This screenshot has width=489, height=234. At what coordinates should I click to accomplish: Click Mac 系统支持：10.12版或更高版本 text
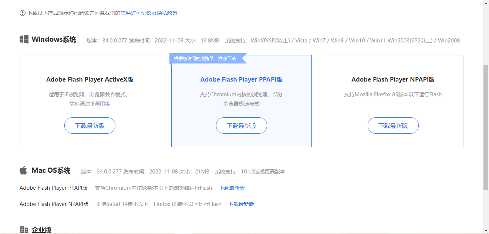(250, 172)
